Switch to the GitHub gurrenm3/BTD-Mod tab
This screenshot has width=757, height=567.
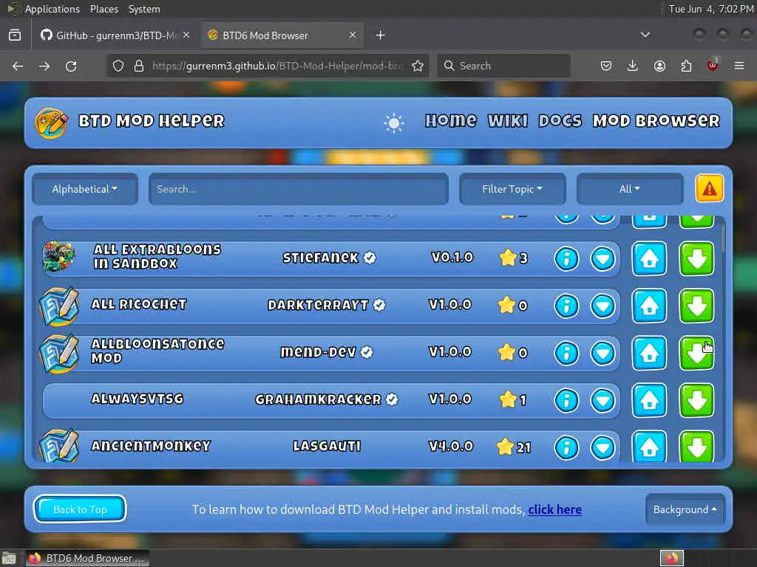pyautogui.click(x=115, y=35)
